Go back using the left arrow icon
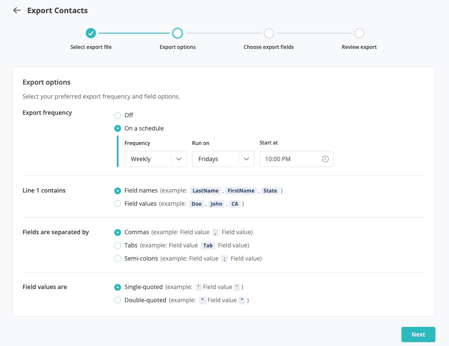The width and height of the screenshot is (449, 346). tap(17, 10)
